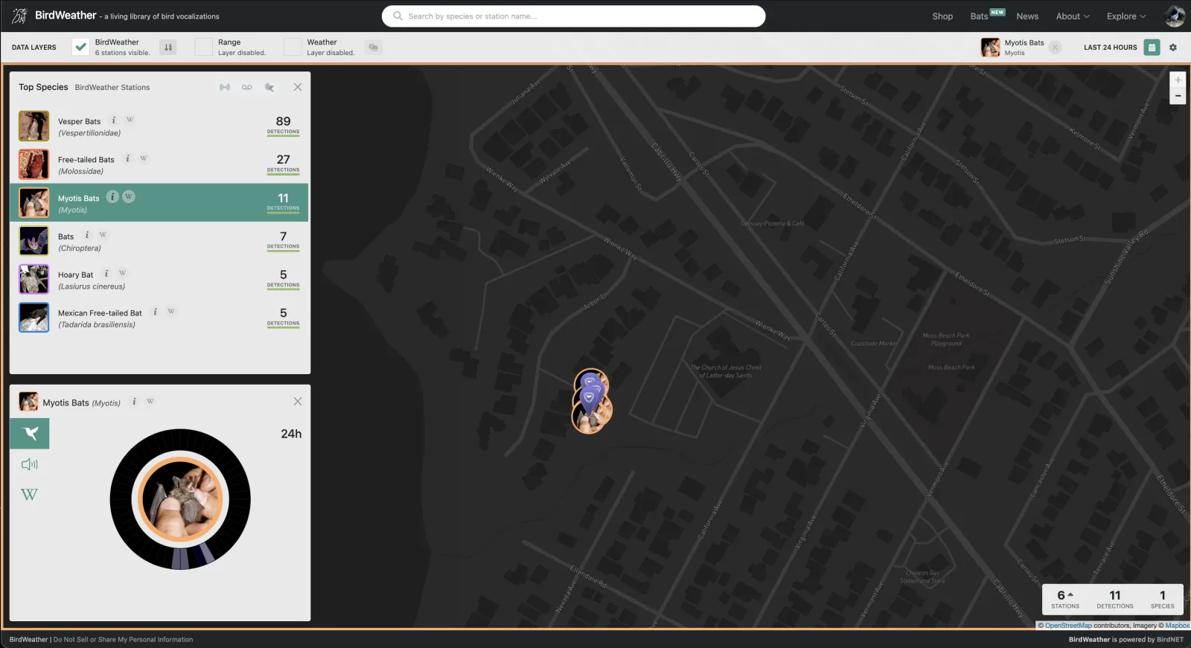Click the 89 detections count for Vesper Bats
1191x648 pixels.
(283, 125)
